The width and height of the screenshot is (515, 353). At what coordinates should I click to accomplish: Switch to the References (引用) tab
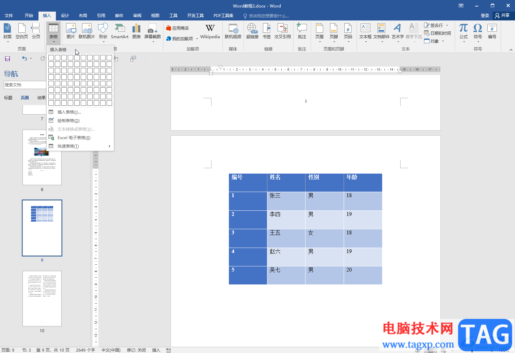pyautogui.click(x=101, y=16)
